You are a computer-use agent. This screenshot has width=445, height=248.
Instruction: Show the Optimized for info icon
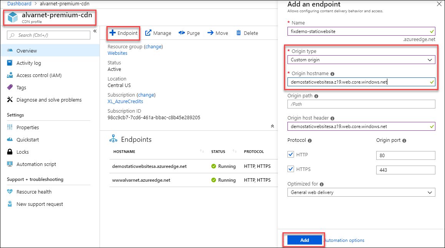point(322,184)
